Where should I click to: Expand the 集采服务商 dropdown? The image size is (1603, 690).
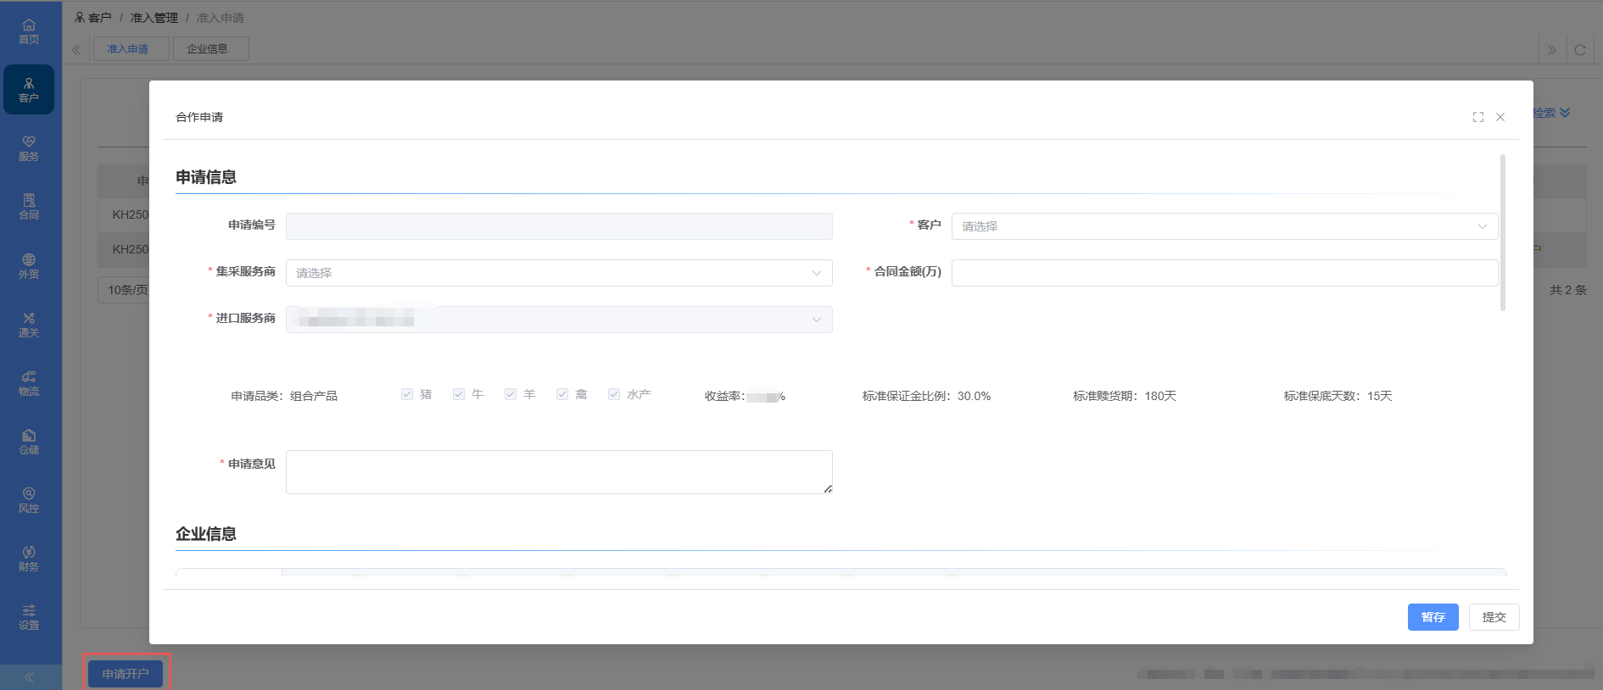pyautogui.click(x=558, y=273)
